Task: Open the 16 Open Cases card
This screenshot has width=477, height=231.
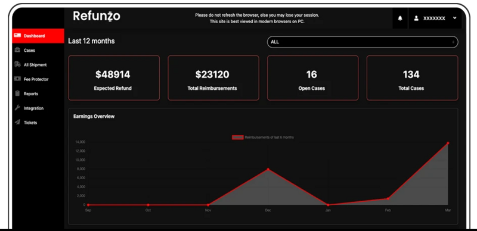Action: pyautogui.click(x=312, y=78)
